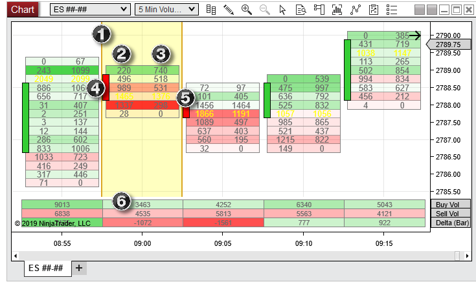
Task: Click the Buy Vol row label
Action: click(451, 205)
